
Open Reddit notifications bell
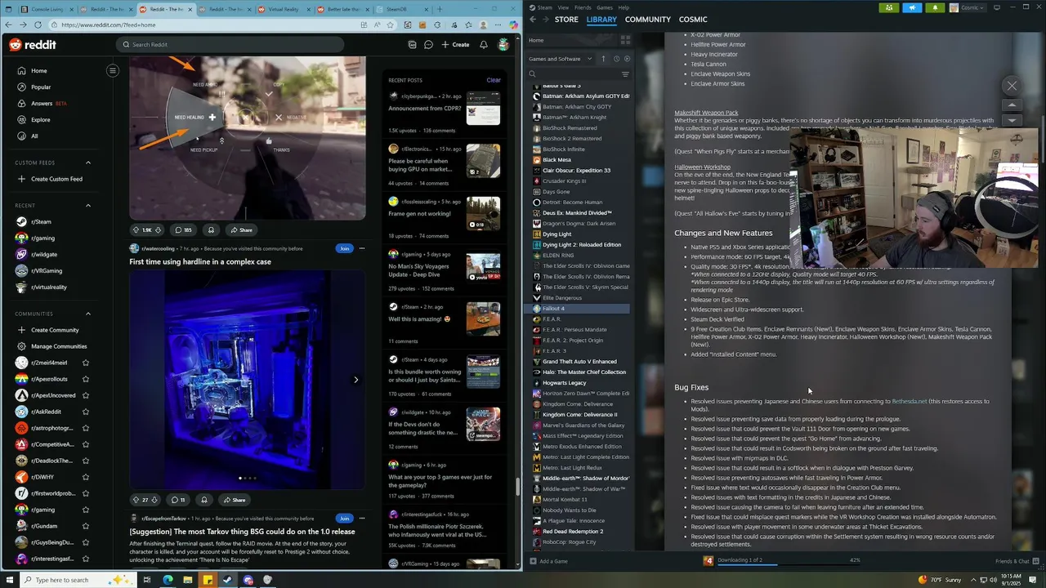coord(484,45)
